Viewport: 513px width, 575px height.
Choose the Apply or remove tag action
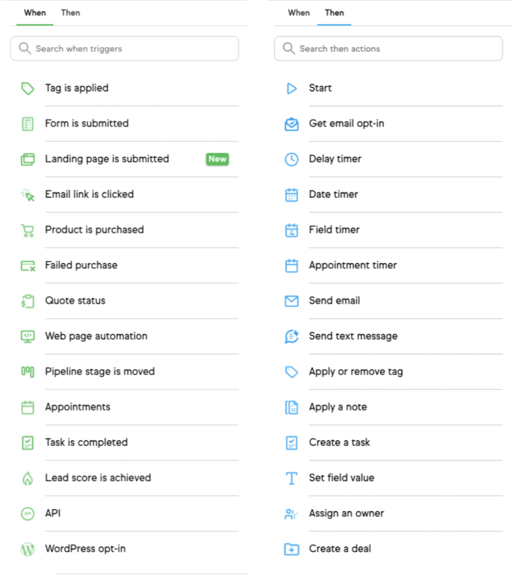tap(356, 372)
